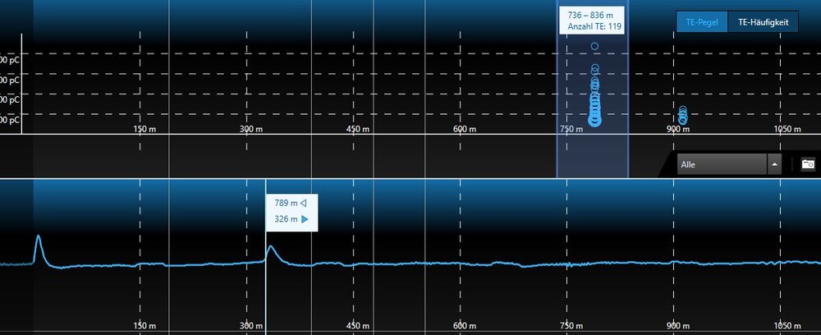This screenshot has height=335, width=821.
Task: Switch to the TE-Pegel tab
Action: pyautogui.click(x=702, y=23)
